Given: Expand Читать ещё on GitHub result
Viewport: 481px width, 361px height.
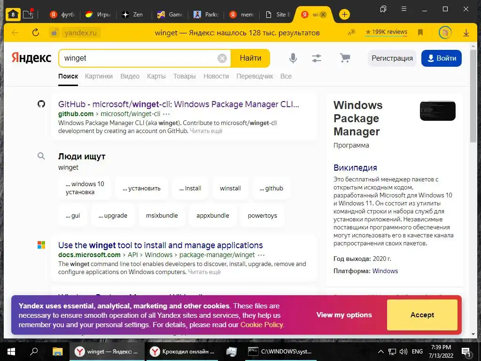Looking at the screenshot, I should point(206,131).
